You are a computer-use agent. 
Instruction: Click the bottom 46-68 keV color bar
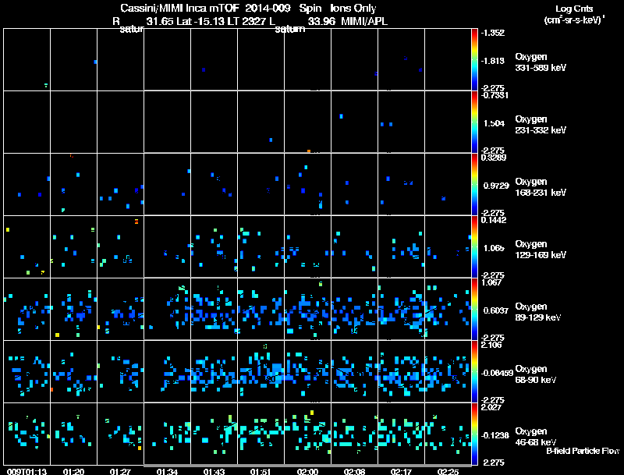click(x=474, y=434)
